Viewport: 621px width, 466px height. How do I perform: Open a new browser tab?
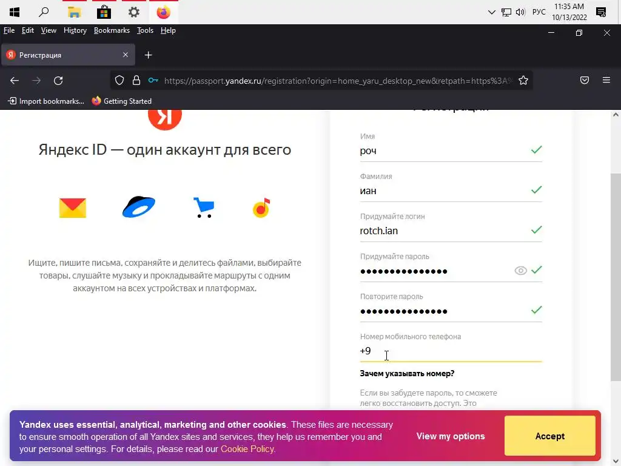[148, 55]
